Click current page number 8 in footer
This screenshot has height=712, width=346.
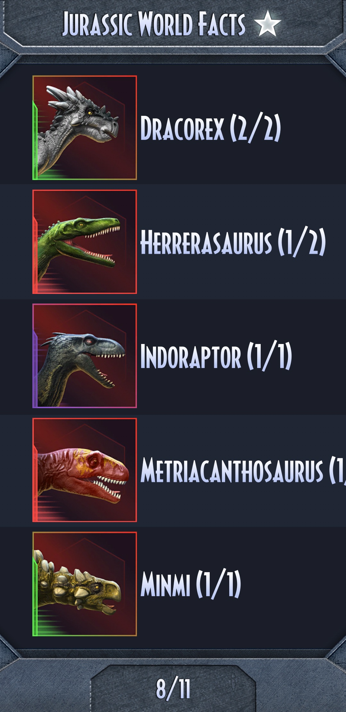click(162, 689)
